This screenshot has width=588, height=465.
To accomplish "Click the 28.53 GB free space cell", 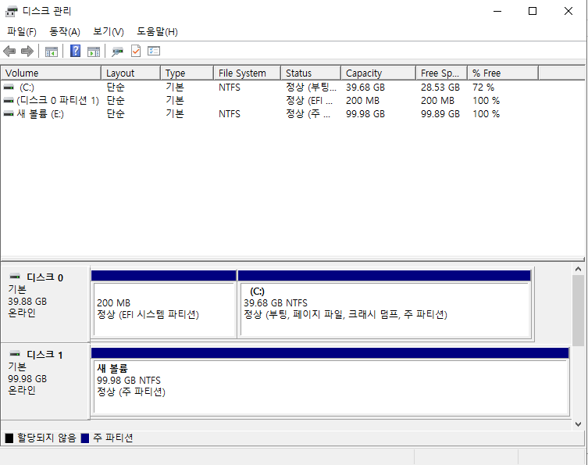I will [440, 88].
